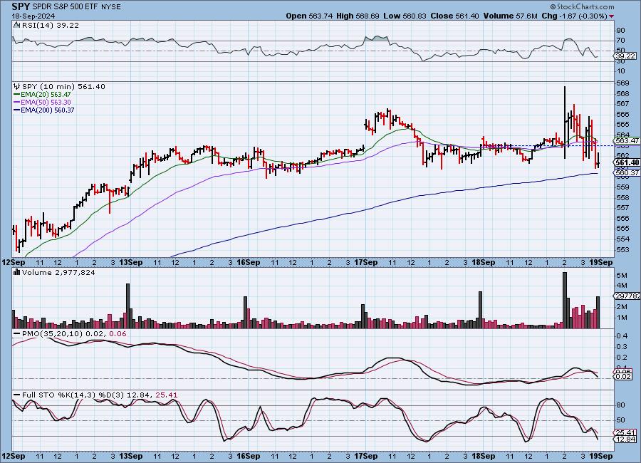Viewport: 641px width, 463px height.
Task: Click the Full STO legend line marker
Action: 17,395
